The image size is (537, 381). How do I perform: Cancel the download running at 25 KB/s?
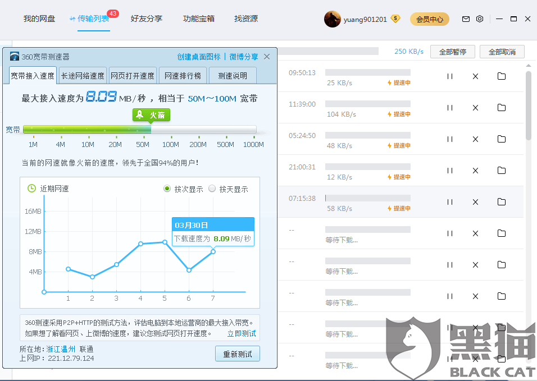point(475,76)
